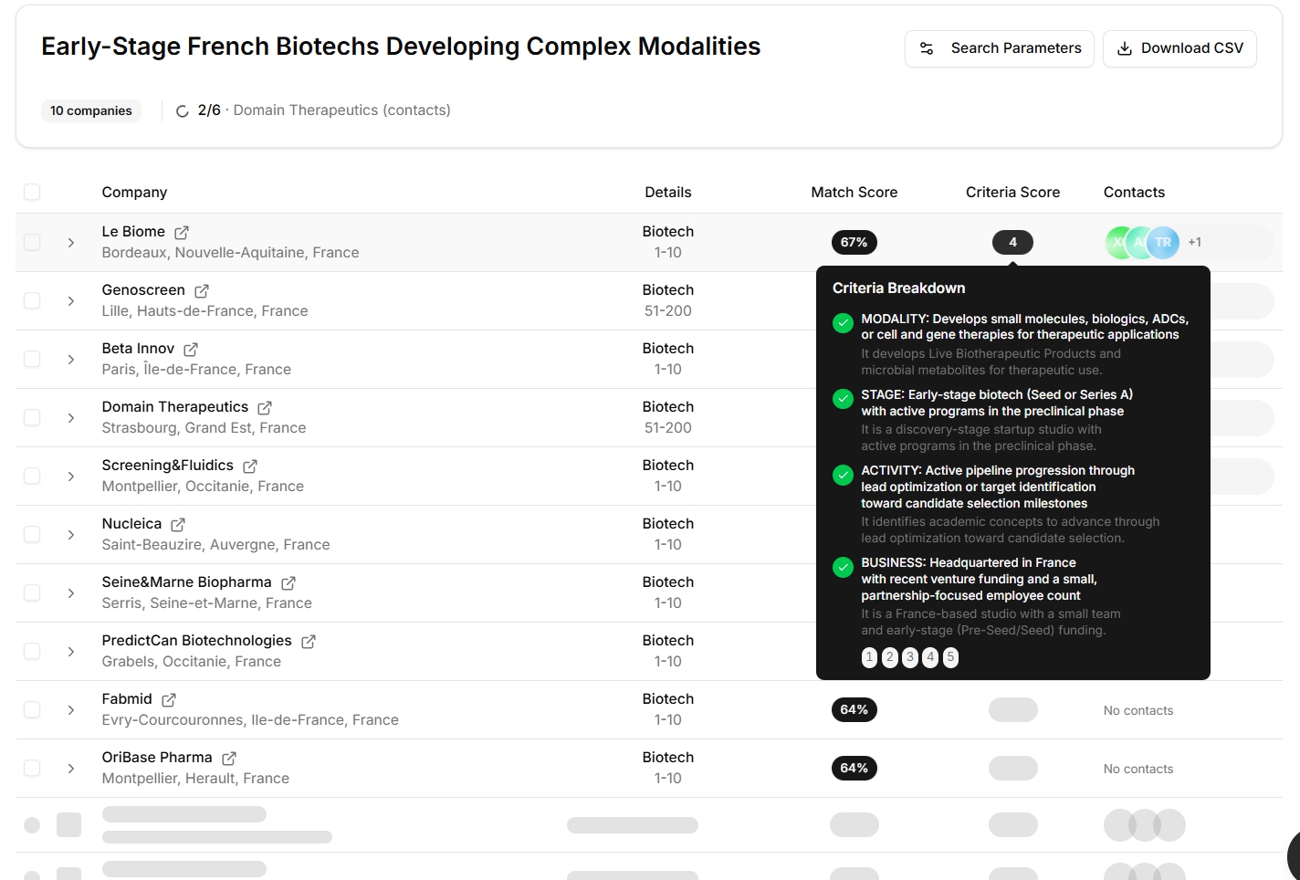
Task: Open Le Biome's external website link
Action: (x=180, y=232)
